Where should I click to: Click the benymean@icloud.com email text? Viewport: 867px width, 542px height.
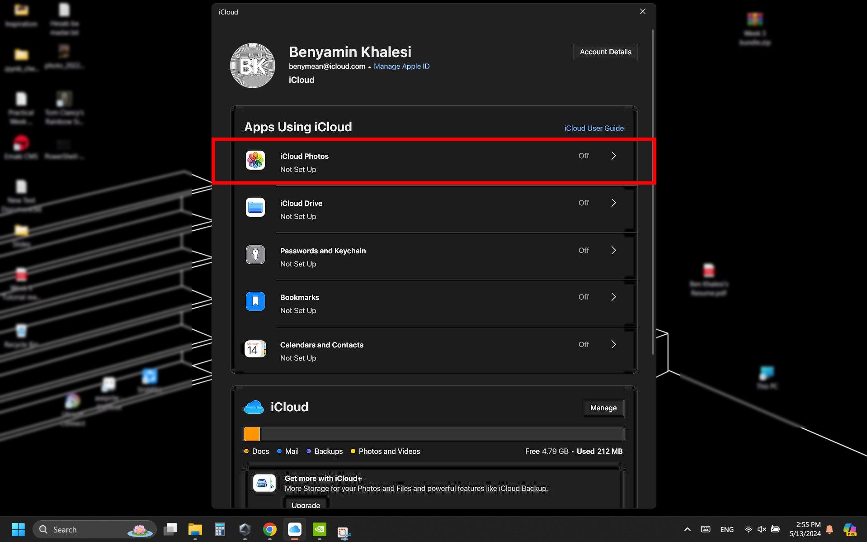click(x=327, y=66)
